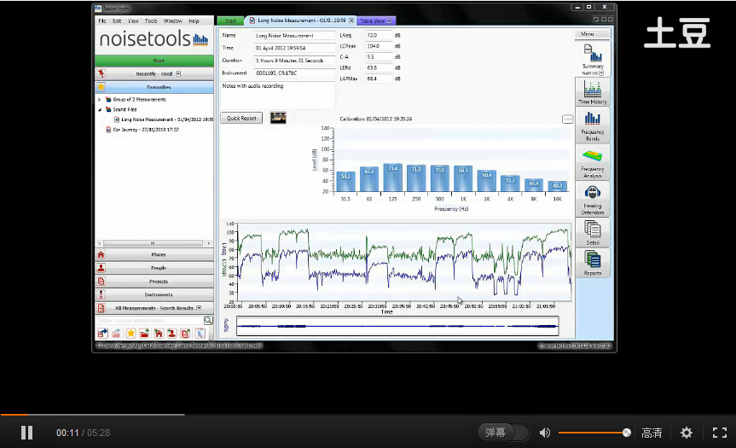Toggle the 弹幕 danmaku switch

503,433
